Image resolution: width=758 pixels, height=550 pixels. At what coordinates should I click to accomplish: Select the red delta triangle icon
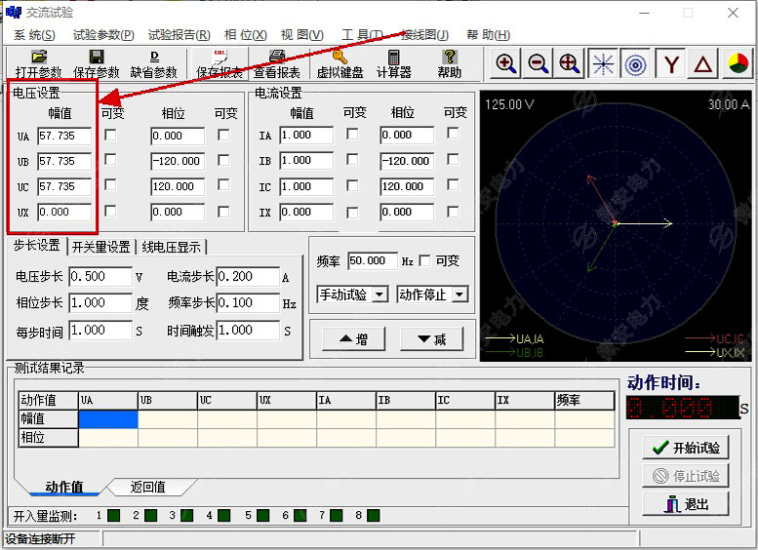pyautogui.click(x=703, y=64)
